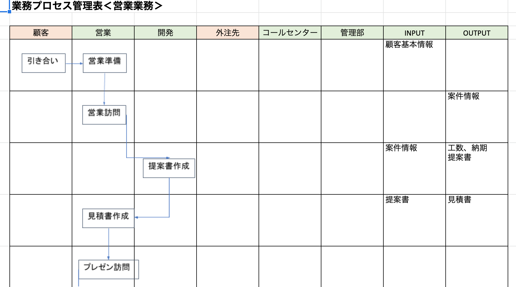
Task: Click the 提案書 cell in INPUT column
Action: (x=415, y=220)
